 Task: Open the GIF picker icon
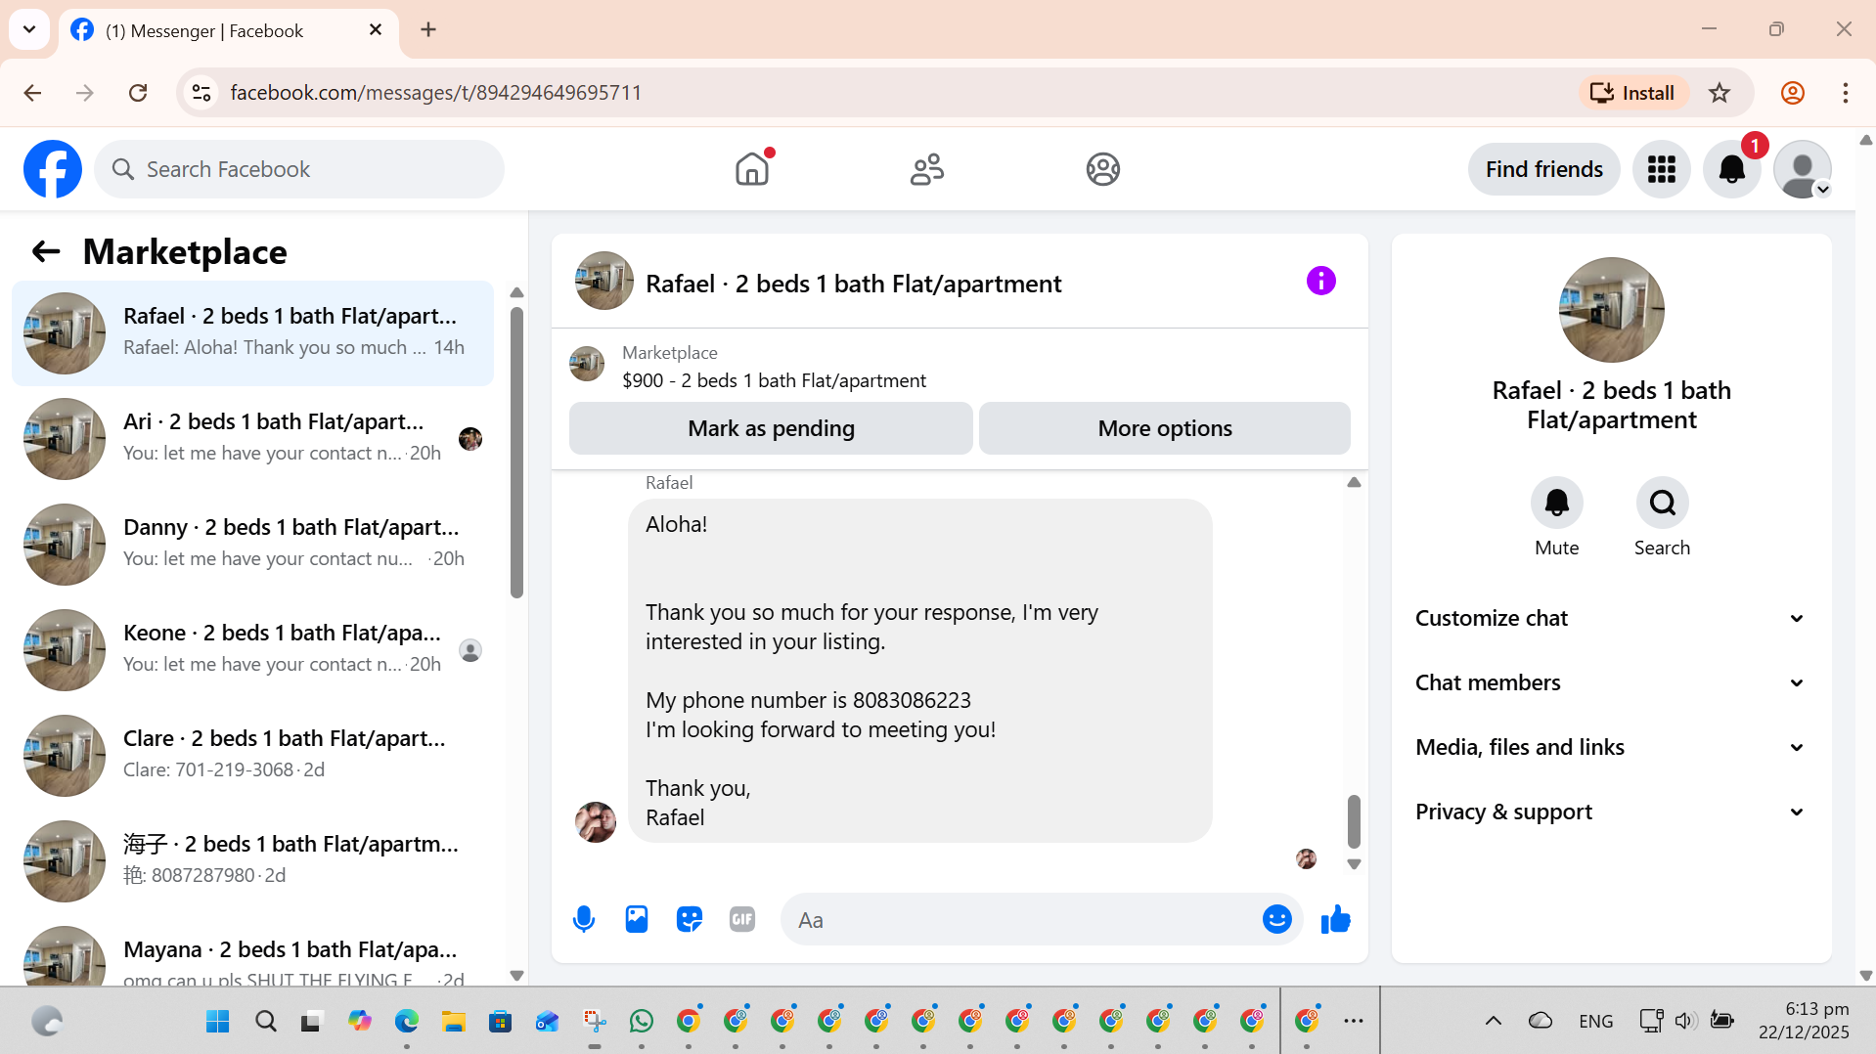click(742, 919)
